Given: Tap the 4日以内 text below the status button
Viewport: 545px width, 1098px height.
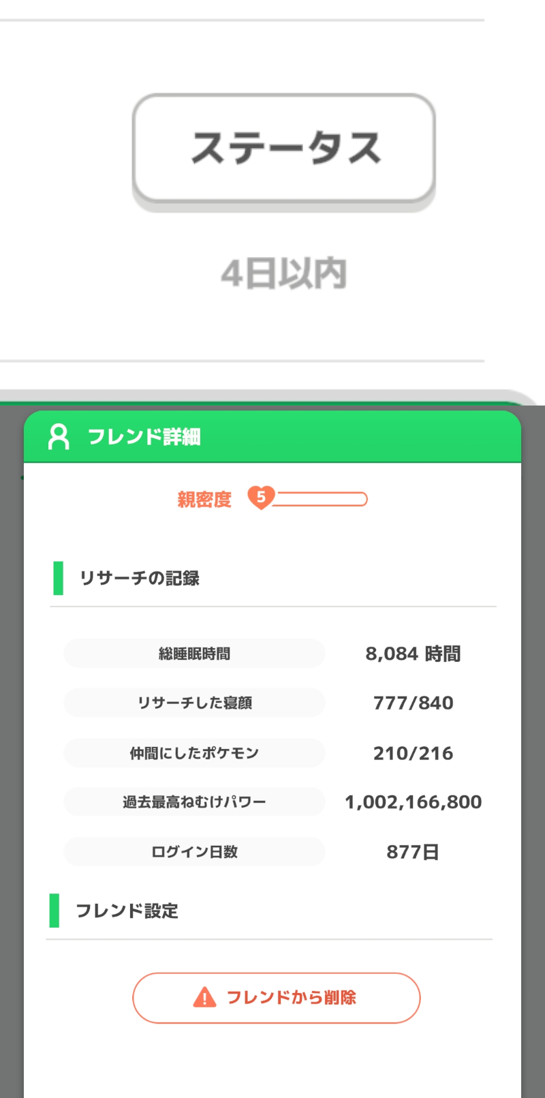Looking at the screenshot, I should (283, 274).
